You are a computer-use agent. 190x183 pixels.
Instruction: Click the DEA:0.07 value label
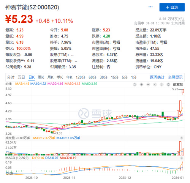52,158
